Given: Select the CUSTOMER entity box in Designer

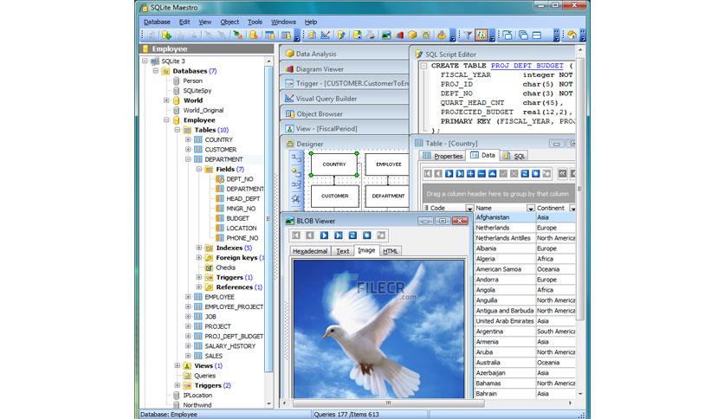Looking at the screenshot, I should [x=335, y=197].
